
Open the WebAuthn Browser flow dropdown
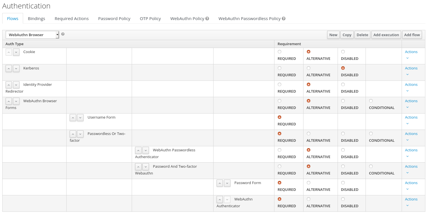pyautogui.click(x=32, y=35)
